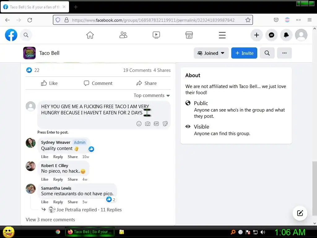This screenshot has height=238, width=317.
Task: Open Facebook search magnifier icon
Action: coord(26,35)
